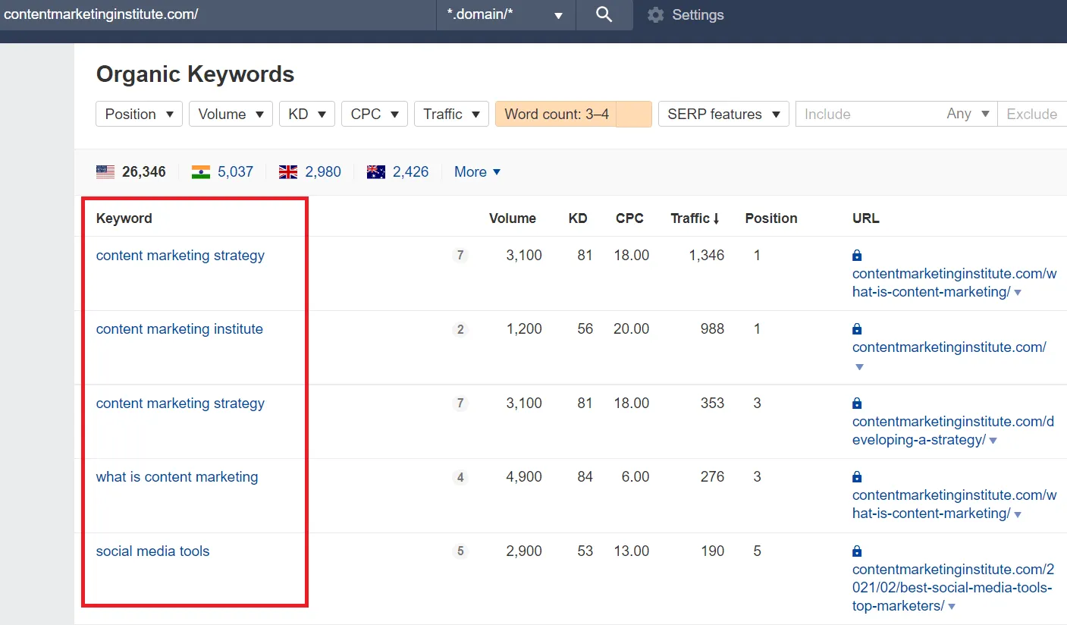Image resolution: width=1067 pixels, height=625 pixels.
Task: Open Settings via the gear icon
Action: pyautogui.click(x=655, y=15)
